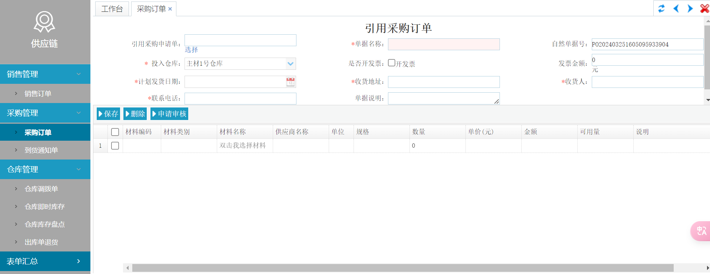Click the 自然单据号 field
Viewport: 710px width, 274px height.
[x=647, y=44]
